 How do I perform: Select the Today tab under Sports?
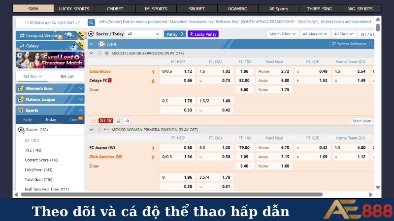pos(51,120)
